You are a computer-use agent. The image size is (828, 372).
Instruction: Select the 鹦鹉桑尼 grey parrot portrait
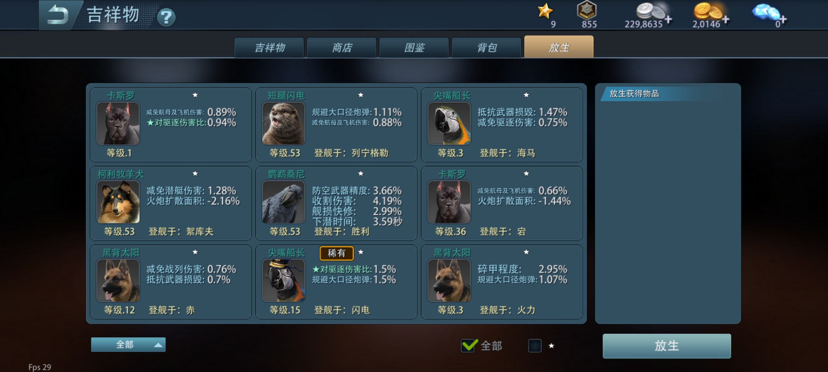coord(284,202)
